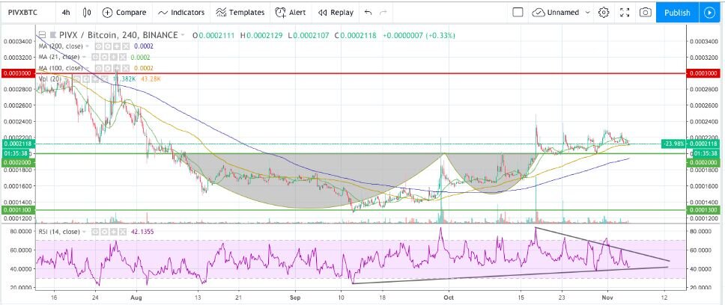Click the current price 0.0002118 left label

18,144
